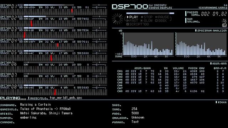Click the STOP control
228x128 pixels.
[146, 17]
